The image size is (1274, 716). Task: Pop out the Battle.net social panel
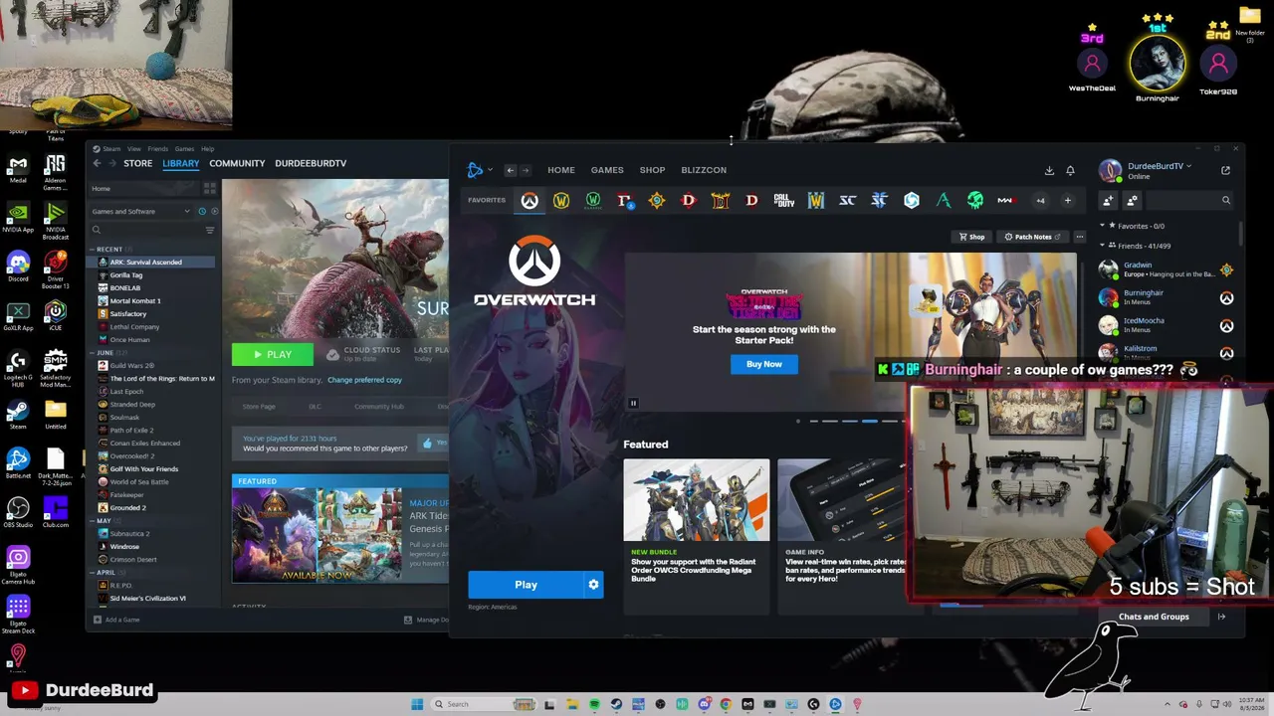pyautogui.click(x=1225, y=170)
